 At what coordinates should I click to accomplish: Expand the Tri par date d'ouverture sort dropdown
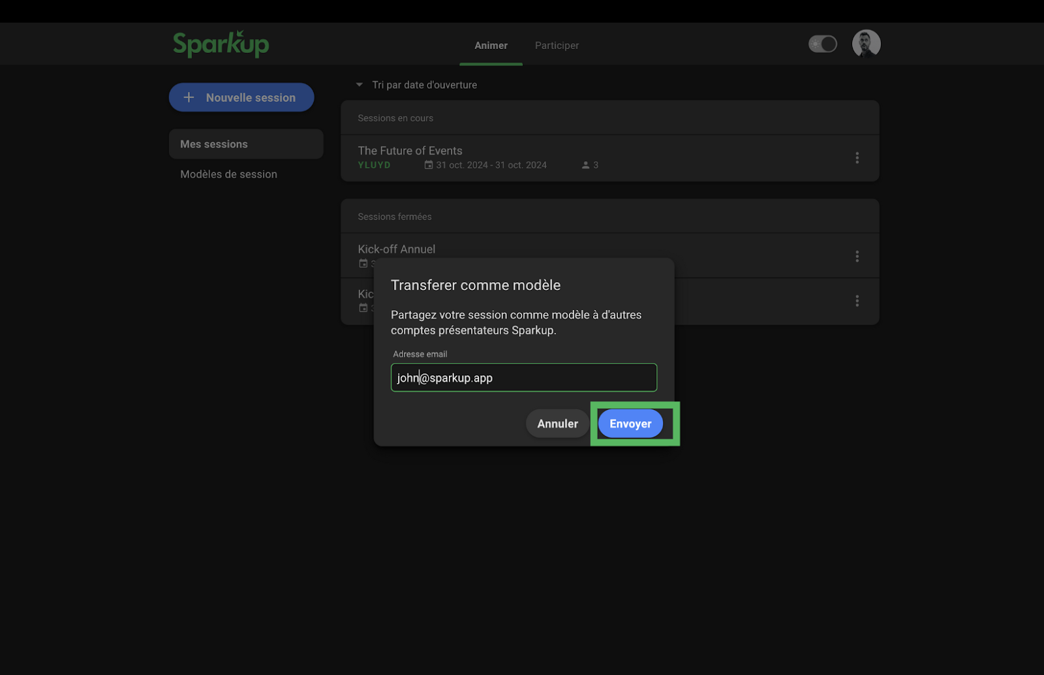[x=360, y=85]
